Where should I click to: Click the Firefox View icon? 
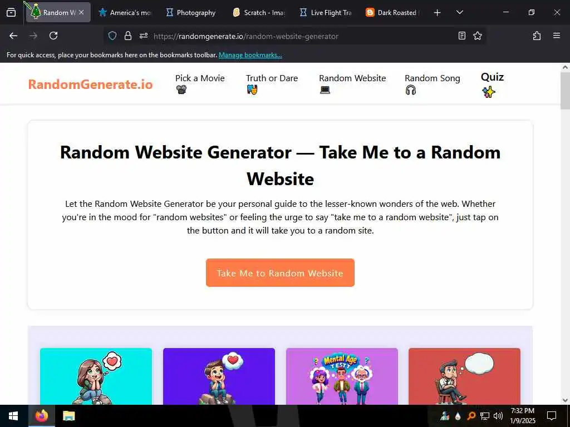(x=11, y=12)
